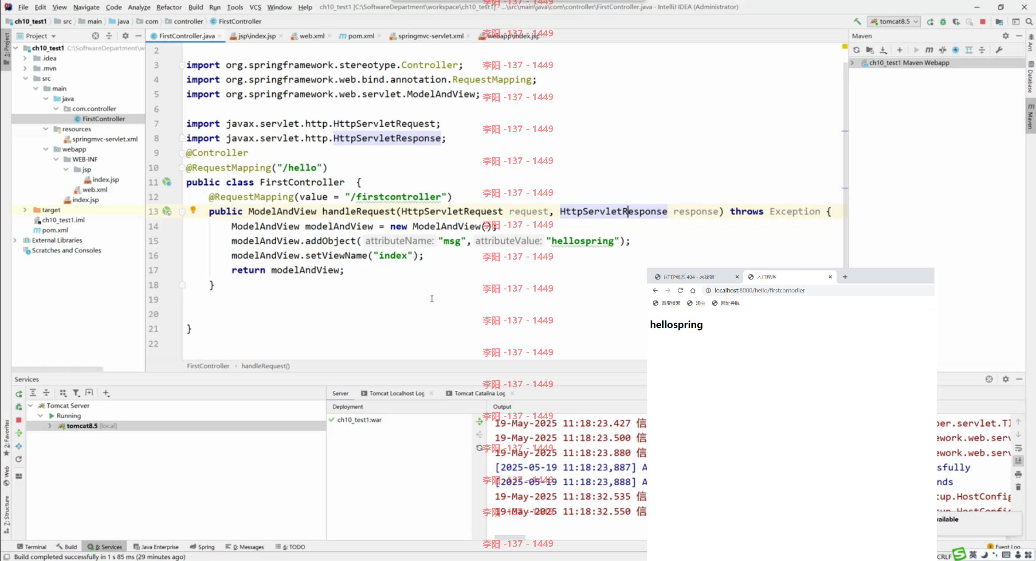Open the 6: TODO tool window button

click(290, 547)
